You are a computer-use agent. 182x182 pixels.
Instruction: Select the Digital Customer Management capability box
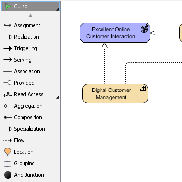pyautogui.click(x=115, y=94)
